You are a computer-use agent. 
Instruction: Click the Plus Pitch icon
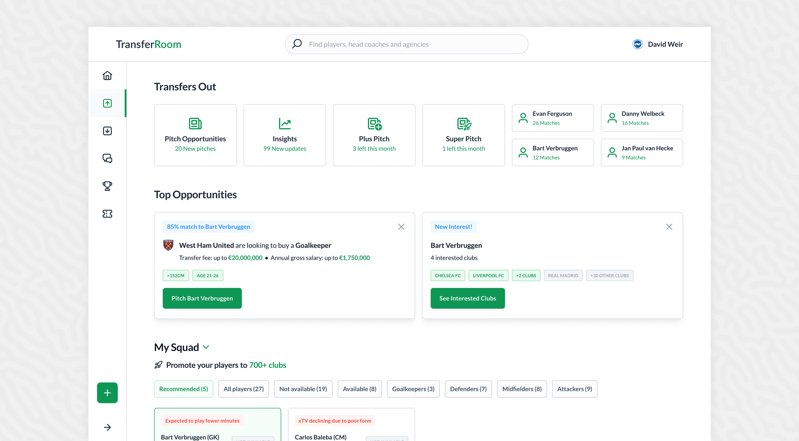(374, 123)
